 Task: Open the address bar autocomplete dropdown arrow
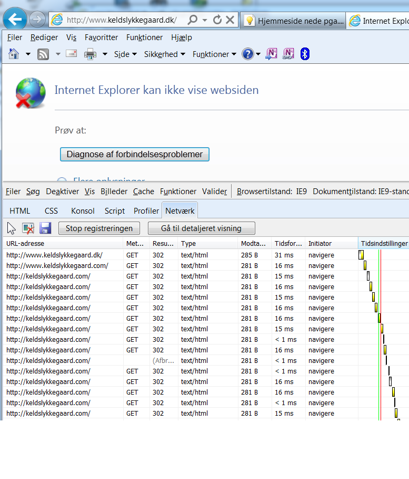(x=205, y=20)
